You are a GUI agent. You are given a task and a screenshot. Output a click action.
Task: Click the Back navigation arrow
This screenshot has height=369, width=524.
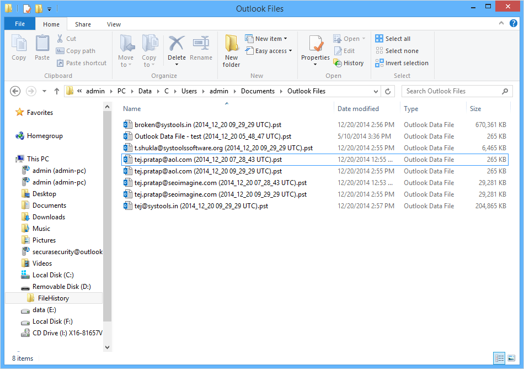tap(15, 91)
